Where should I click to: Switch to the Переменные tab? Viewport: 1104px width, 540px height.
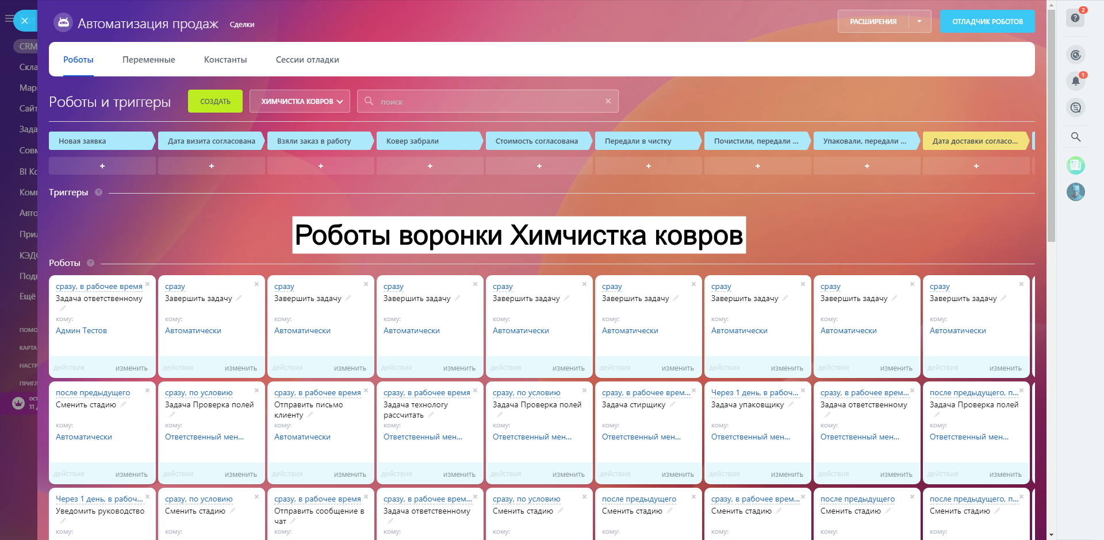pyautogui.click(x=148, y=60)
